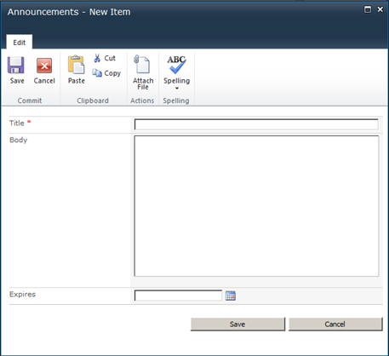
Task: Click the Attach File text label
Action: (x=143, y=83)
